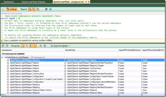
Task: Open Export to Graph dropdown arrow
Action: (69, 46)
